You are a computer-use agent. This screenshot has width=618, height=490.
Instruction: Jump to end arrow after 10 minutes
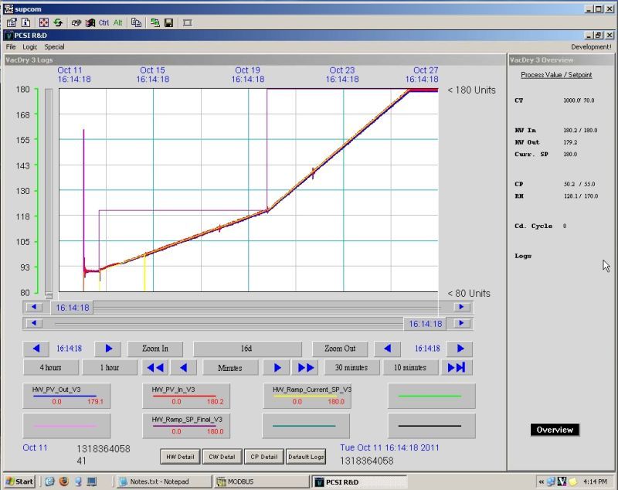(457, 367)
